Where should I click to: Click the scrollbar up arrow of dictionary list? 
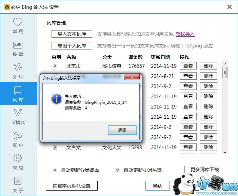(x=225, y=64)
